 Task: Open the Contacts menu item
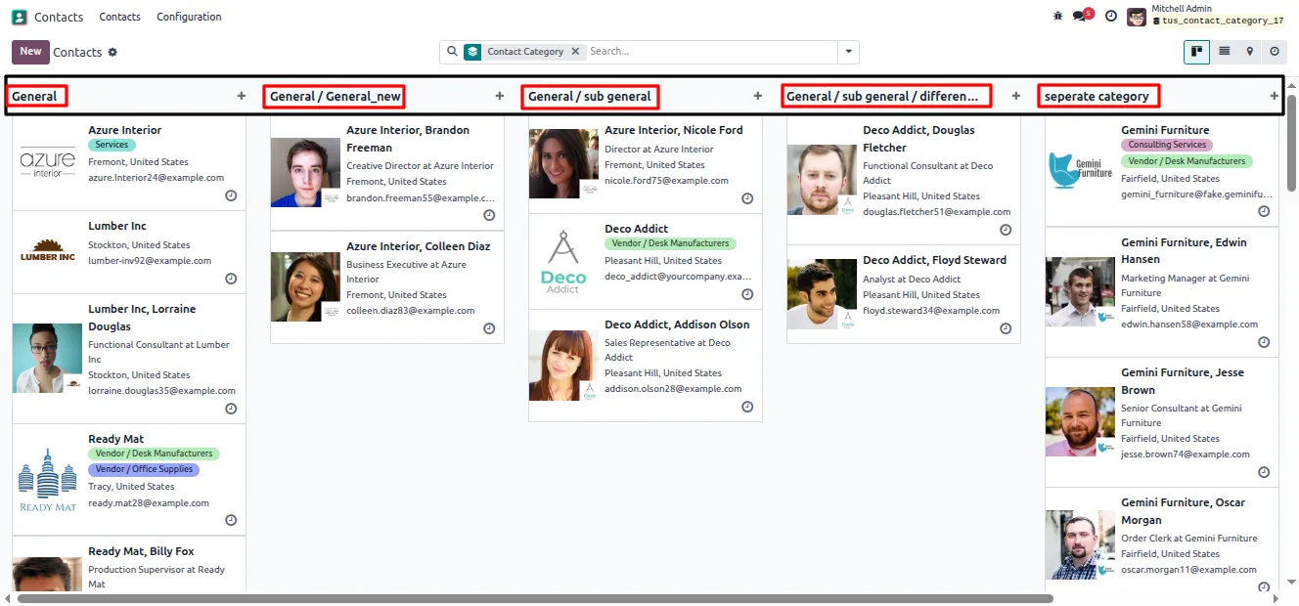(x=120, y=17)
